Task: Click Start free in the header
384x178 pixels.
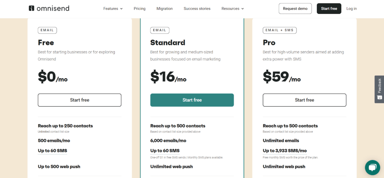Action: click(329, 9)
